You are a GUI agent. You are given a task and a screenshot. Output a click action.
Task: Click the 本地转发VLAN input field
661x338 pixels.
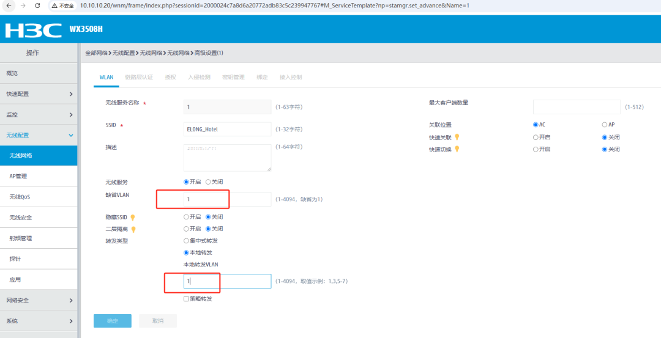click(227, 281)
